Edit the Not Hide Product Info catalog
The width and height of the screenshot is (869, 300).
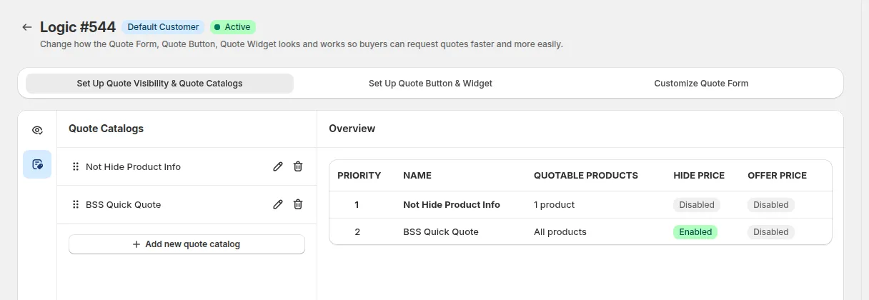(x=278, y=166)
